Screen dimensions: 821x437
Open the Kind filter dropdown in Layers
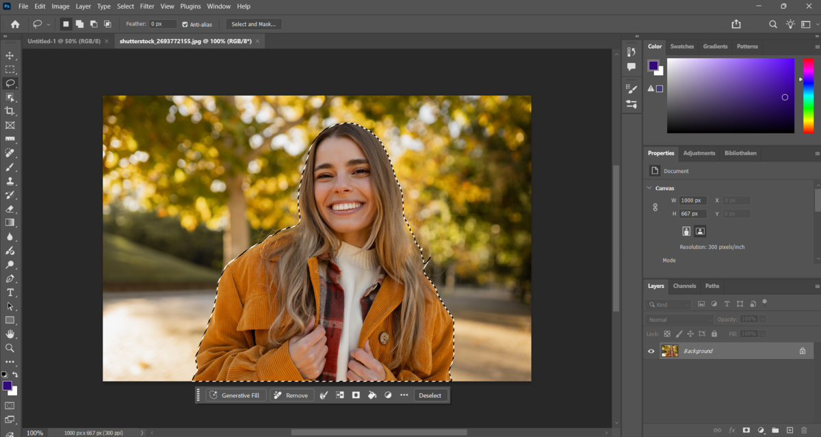tap(668, 304)
